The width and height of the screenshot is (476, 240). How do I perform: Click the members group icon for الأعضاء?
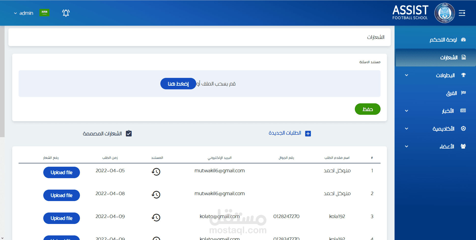(463, 146)
